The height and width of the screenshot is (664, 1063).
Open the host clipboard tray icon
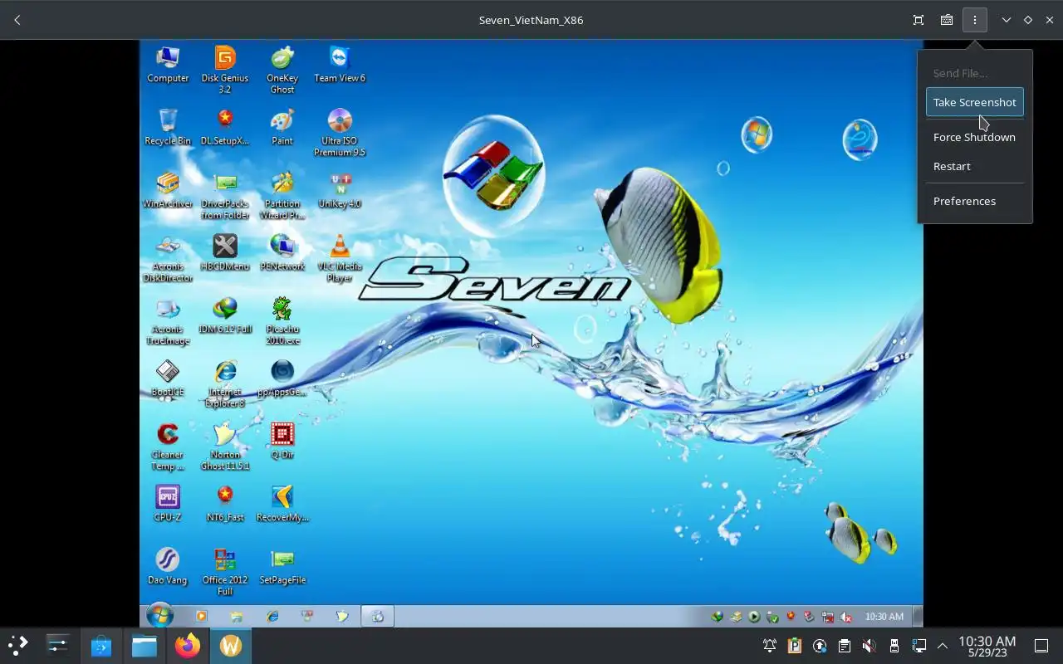click(x=845, y=646)
